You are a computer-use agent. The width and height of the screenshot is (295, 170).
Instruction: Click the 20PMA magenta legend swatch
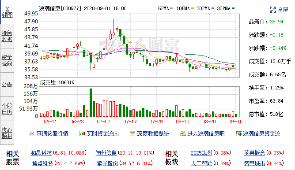click(x=213, y=8)
